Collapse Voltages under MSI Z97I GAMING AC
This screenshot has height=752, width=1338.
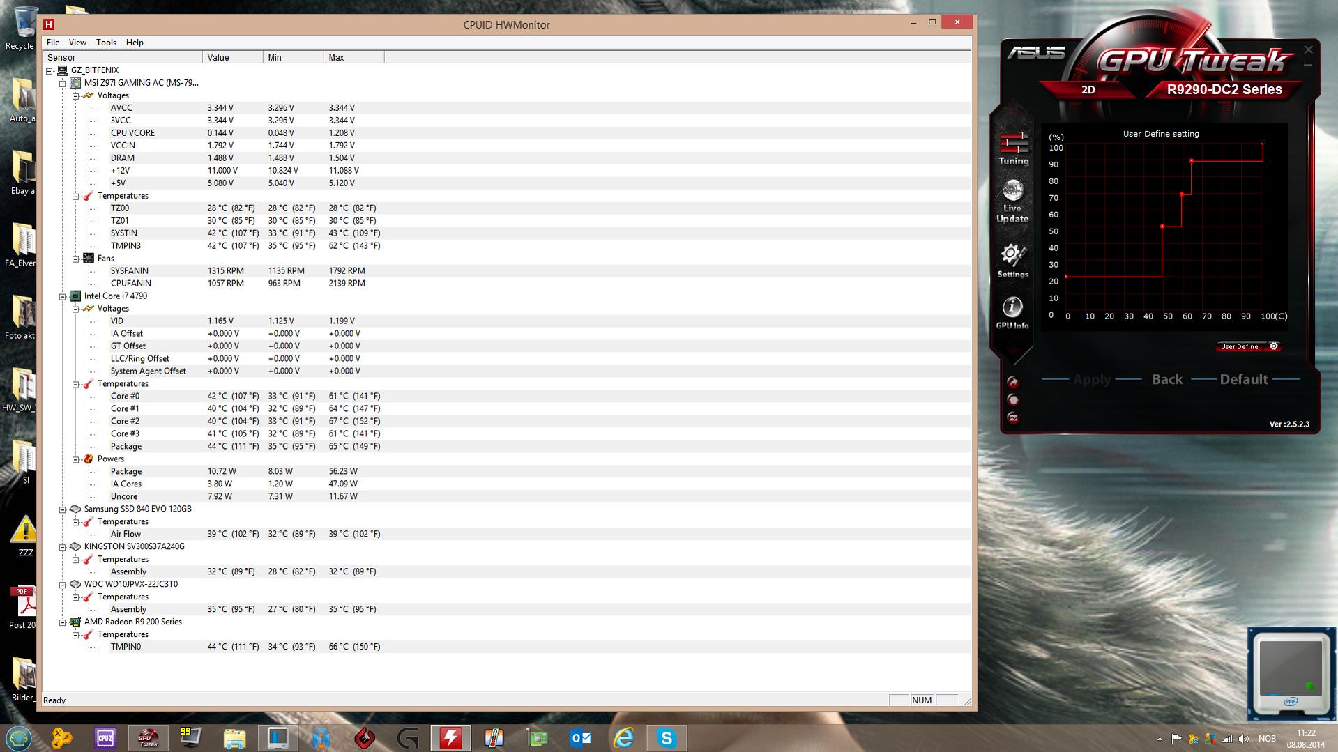pyautogui.click(x=76, y=95)
